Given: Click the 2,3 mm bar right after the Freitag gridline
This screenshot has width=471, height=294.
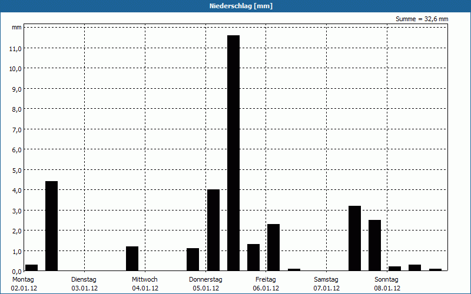Looking at the screenshot, I should tap(273, 248).
